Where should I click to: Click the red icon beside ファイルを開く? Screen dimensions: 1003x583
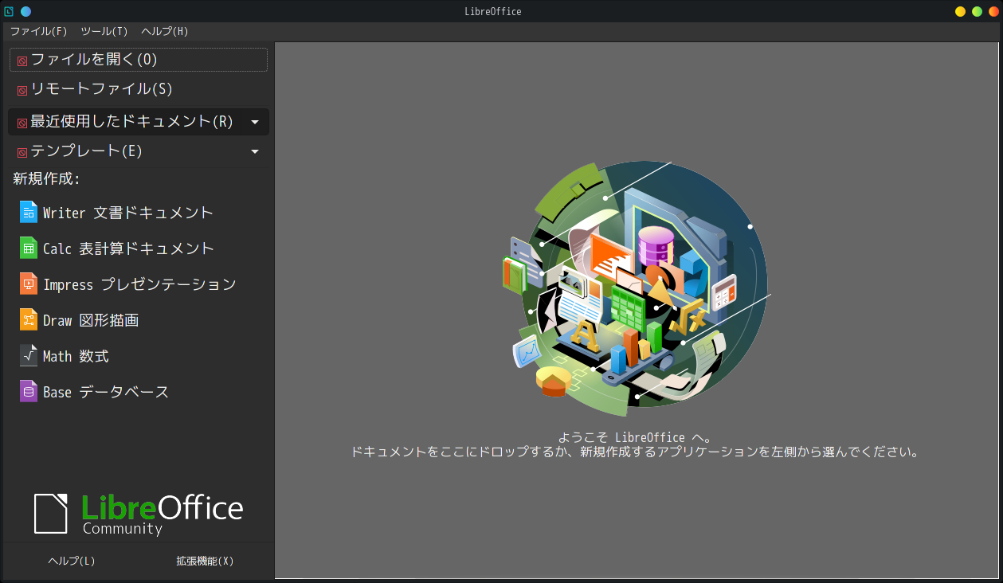(x=22, y=61)
